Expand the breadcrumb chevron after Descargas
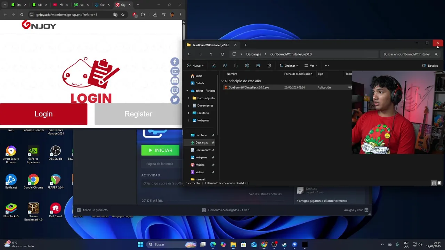 [266, 54]
